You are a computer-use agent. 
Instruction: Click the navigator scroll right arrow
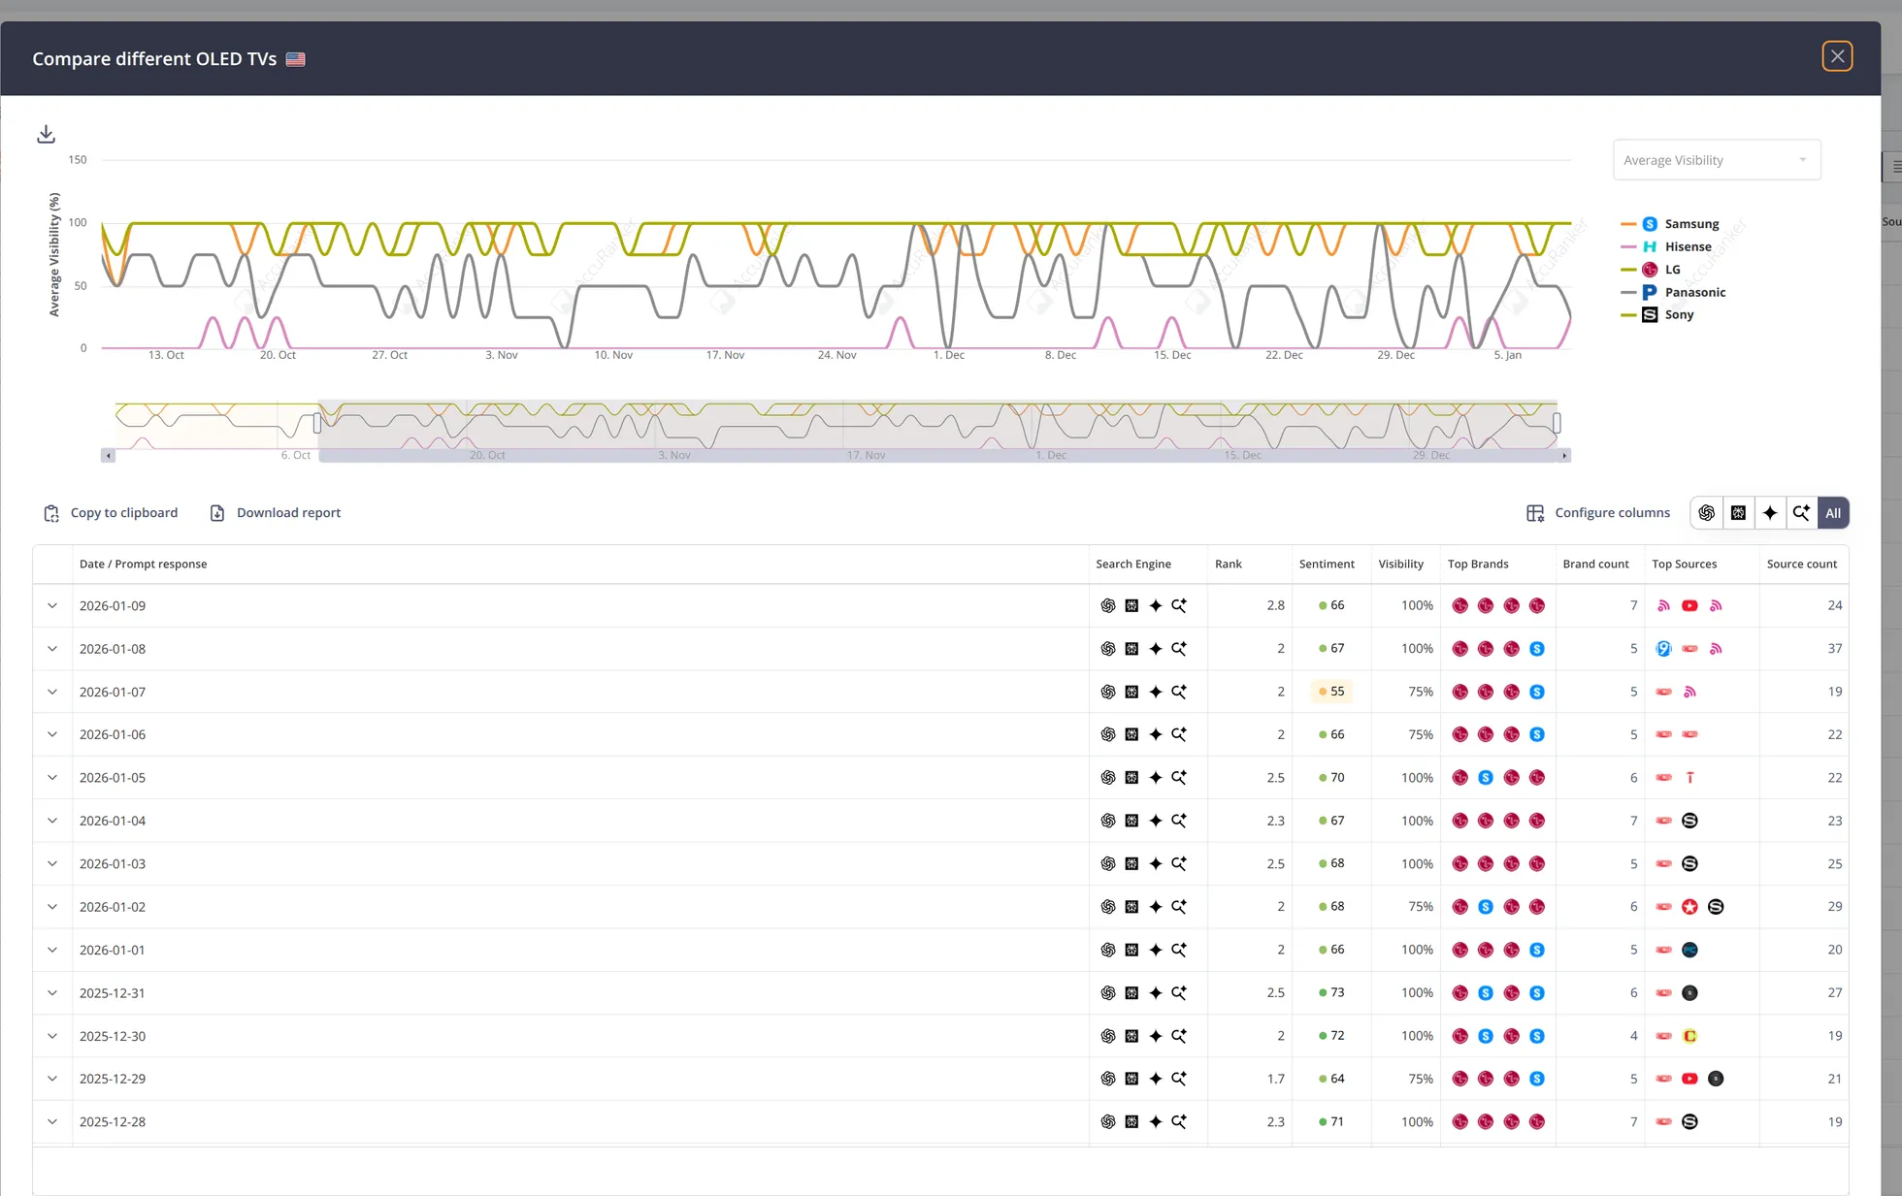tap(1563, 455)
